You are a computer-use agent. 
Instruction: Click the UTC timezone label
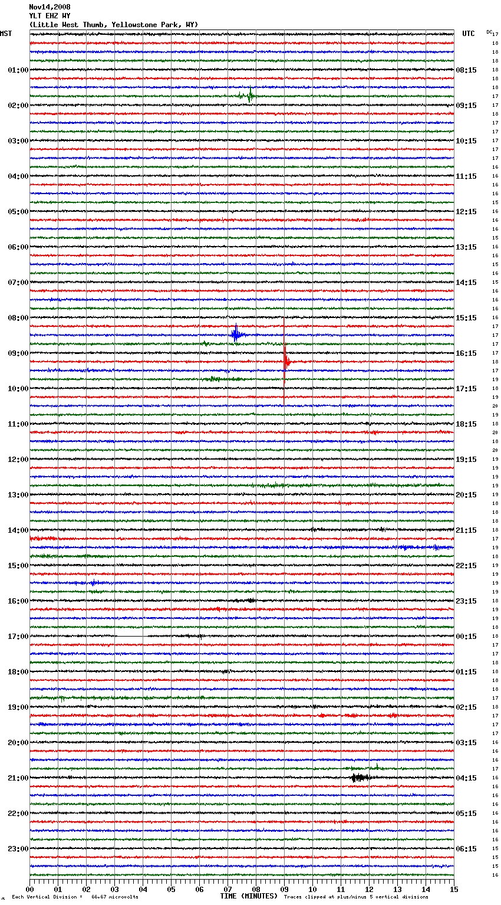[468, 34]
